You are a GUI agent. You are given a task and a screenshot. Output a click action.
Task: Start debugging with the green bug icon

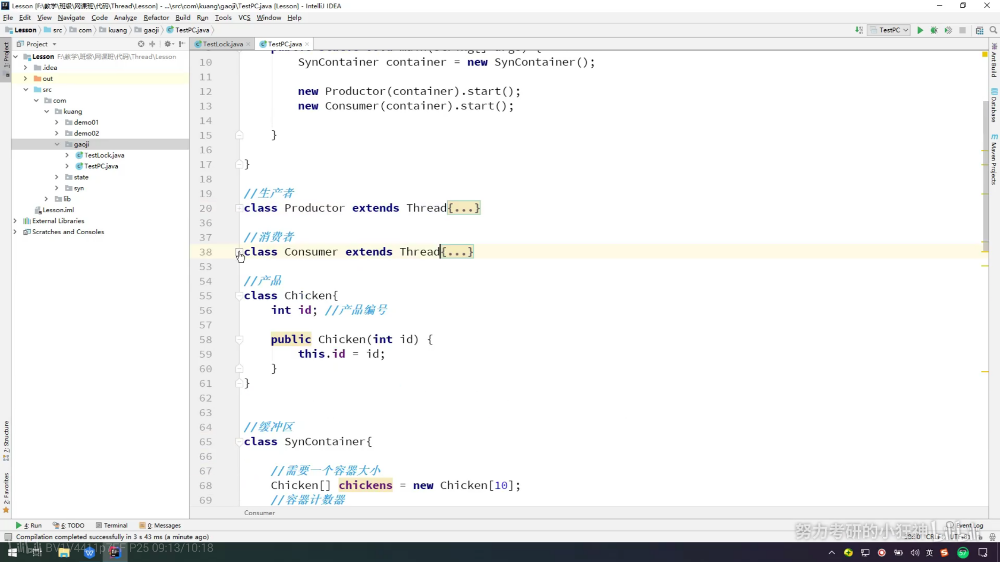934,30
